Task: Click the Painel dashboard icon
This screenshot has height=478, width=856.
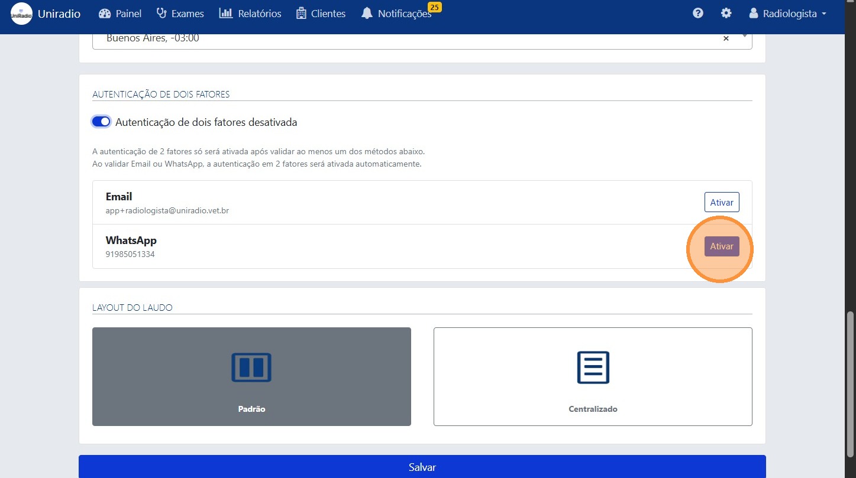Action: tap(105, 13)
